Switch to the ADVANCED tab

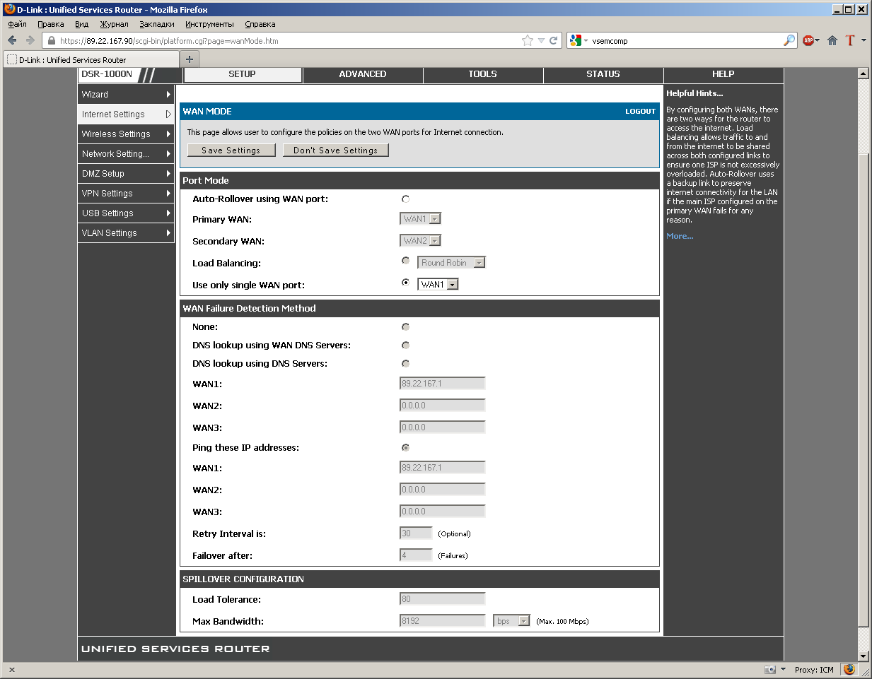point(363,74)
